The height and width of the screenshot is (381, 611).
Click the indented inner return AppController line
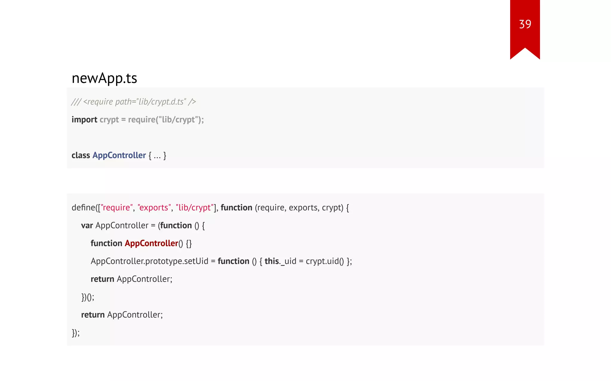click(x=131, y=279)
